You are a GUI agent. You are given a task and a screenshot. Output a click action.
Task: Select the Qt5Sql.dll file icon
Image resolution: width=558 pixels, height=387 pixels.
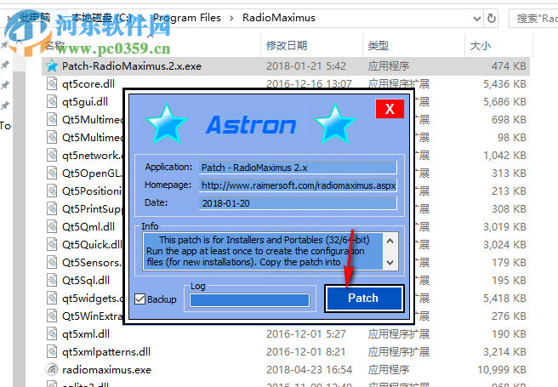click(52, 280)
